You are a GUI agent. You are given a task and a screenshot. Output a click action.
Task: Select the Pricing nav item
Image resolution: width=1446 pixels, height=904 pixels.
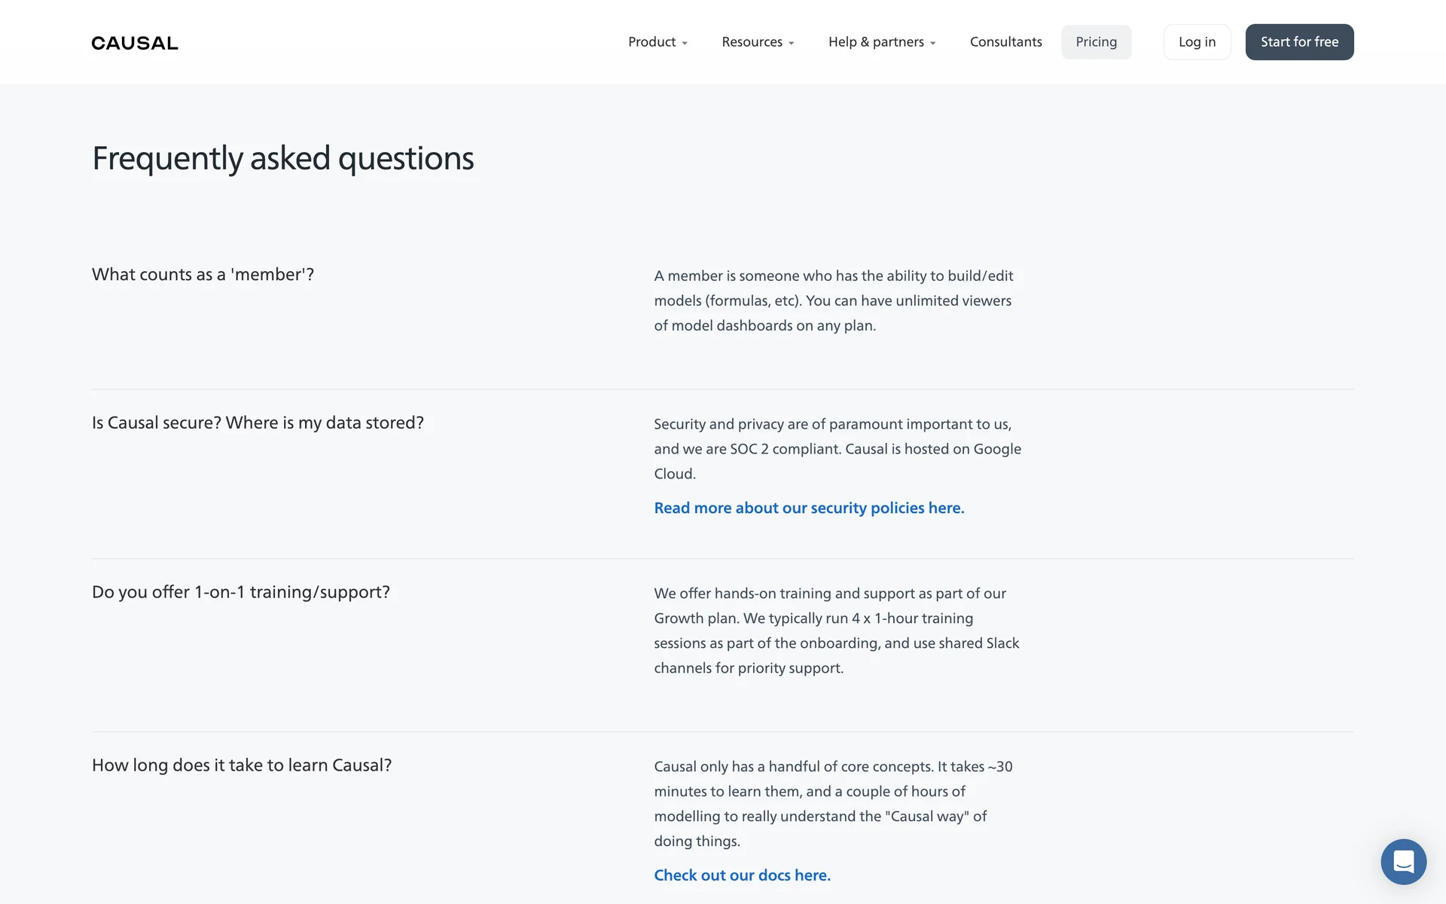coord(1096,42)
